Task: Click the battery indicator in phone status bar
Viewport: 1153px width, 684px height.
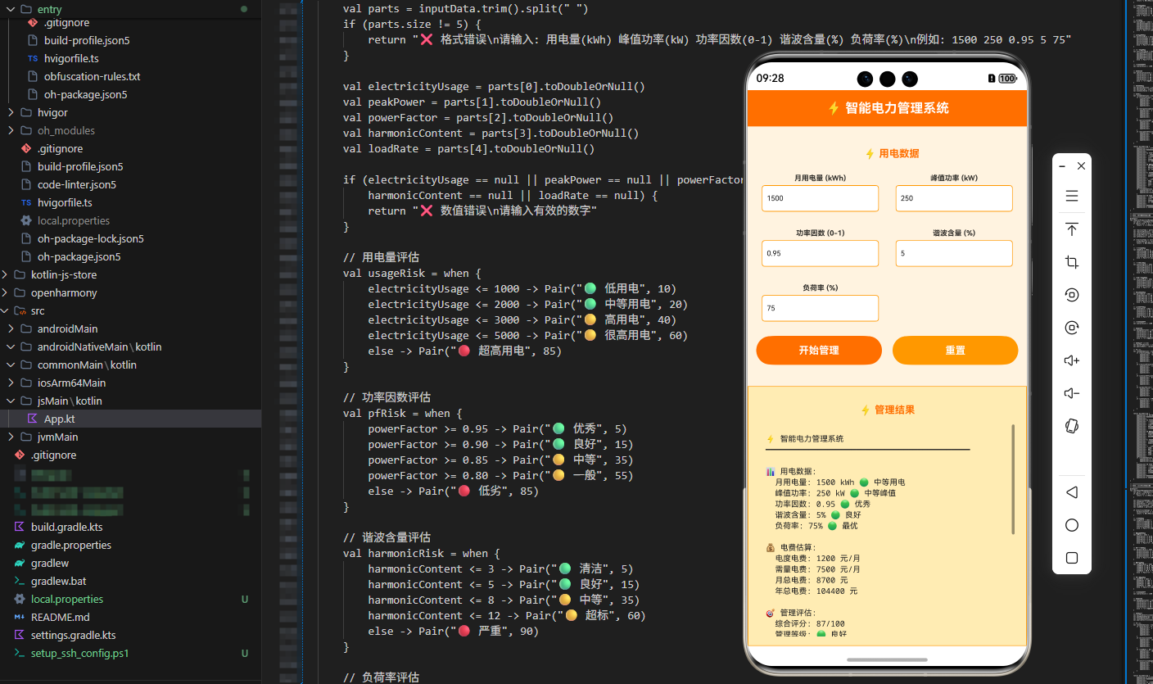Action: (1007, 79)
